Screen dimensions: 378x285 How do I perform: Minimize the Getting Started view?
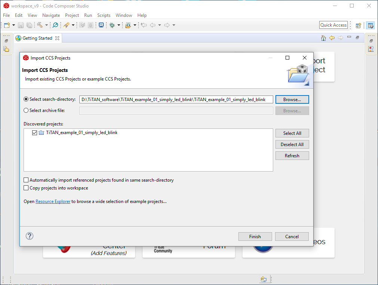pyautogui.click(x=349, y=37)
